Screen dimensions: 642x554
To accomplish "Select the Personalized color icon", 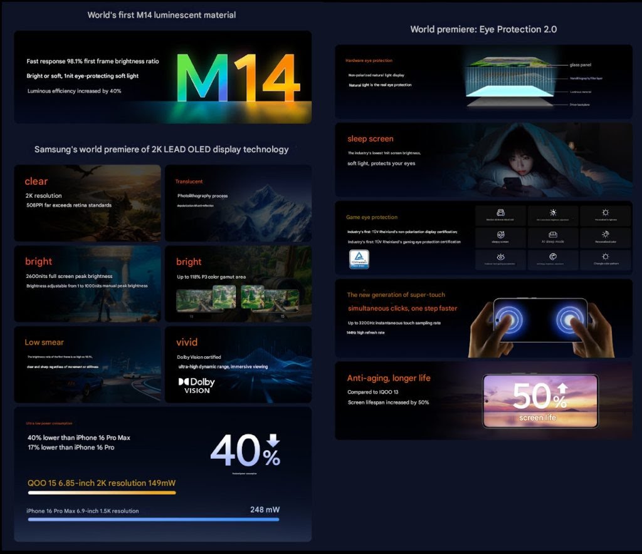I will 605,235.
